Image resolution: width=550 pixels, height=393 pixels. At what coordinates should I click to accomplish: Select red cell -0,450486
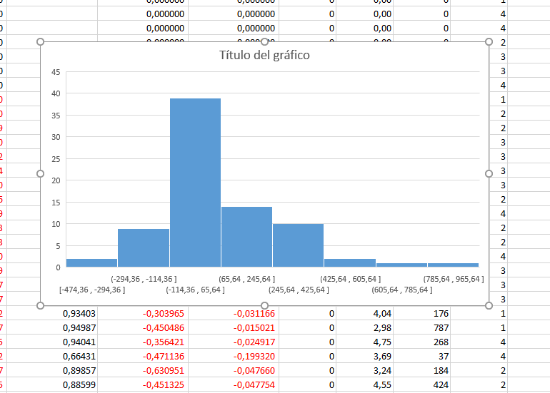(x=143, y=328)
